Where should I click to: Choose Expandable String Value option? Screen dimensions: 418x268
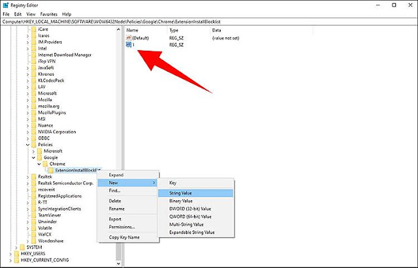point(195,232)
